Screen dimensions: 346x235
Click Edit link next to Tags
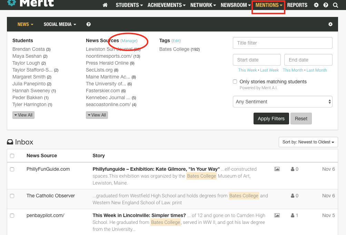tap(176, 41)
